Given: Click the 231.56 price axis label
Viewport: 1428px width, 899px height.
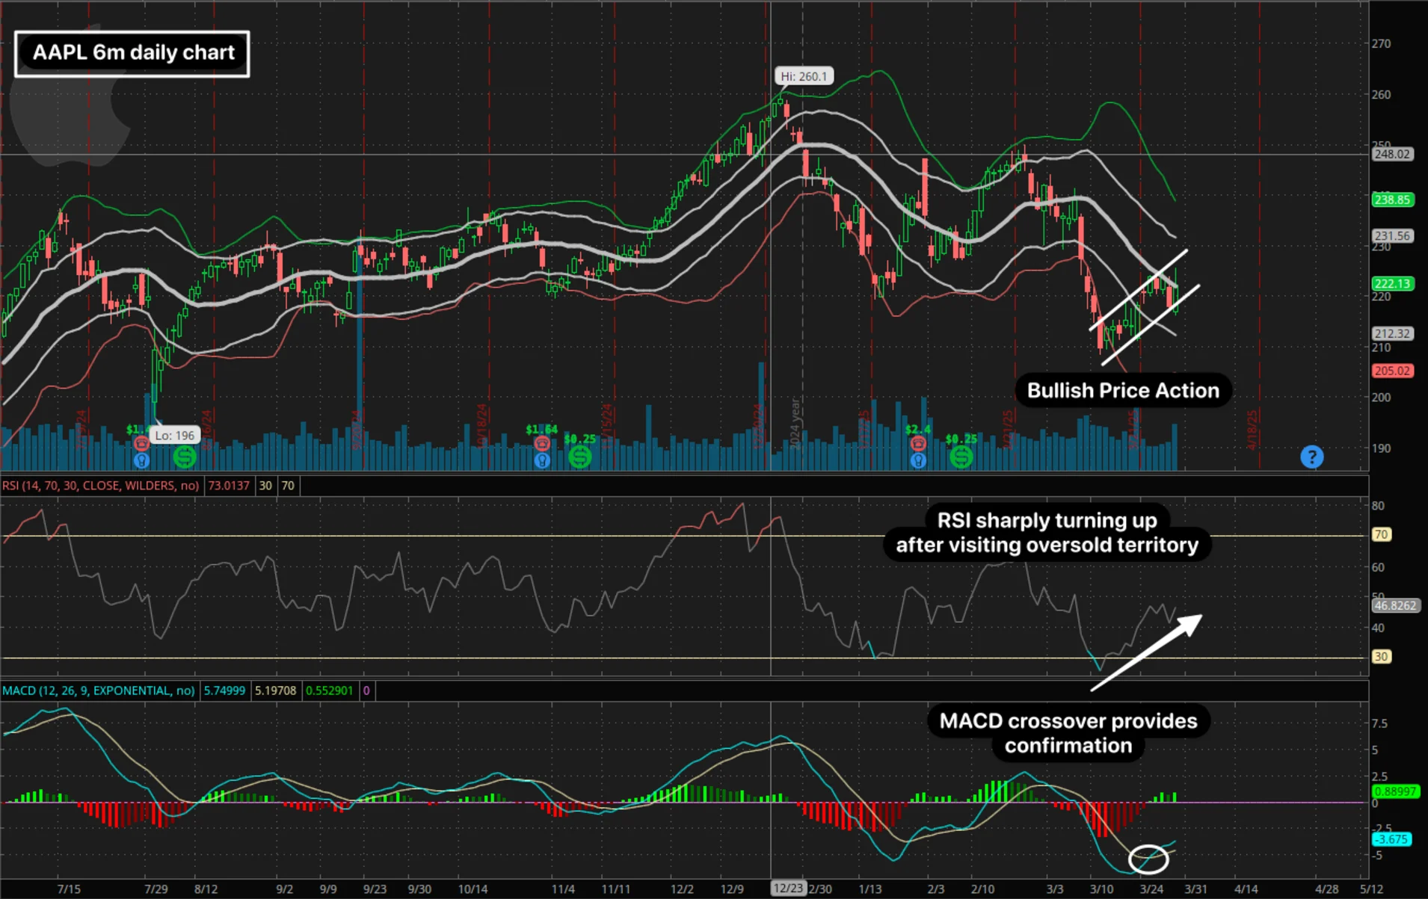Looking at the screenshot, I should click(1392, 235).
